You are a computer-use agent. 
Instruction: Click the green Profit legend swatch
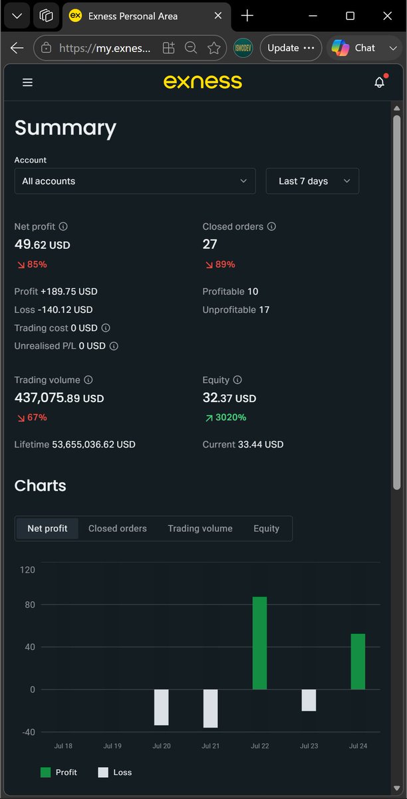pos(46,772)
